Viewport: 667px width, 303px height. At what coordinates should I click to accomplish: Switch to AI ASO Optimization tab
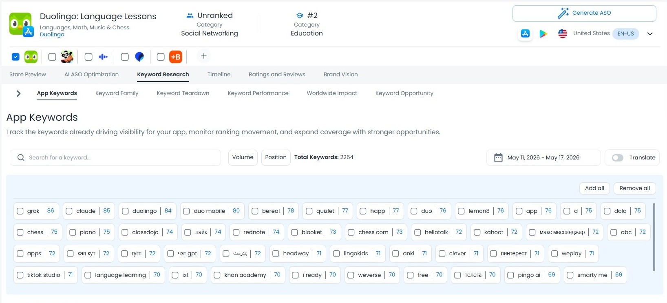click(92, 74)
